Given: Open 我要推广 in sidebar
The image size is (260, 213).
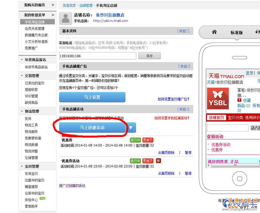Looking at the screenshot, I should [31, 48].
